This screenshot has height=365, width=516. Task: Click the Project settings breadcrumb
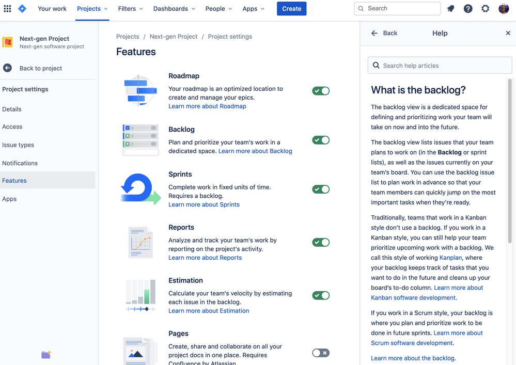click(x=230, y=37)
